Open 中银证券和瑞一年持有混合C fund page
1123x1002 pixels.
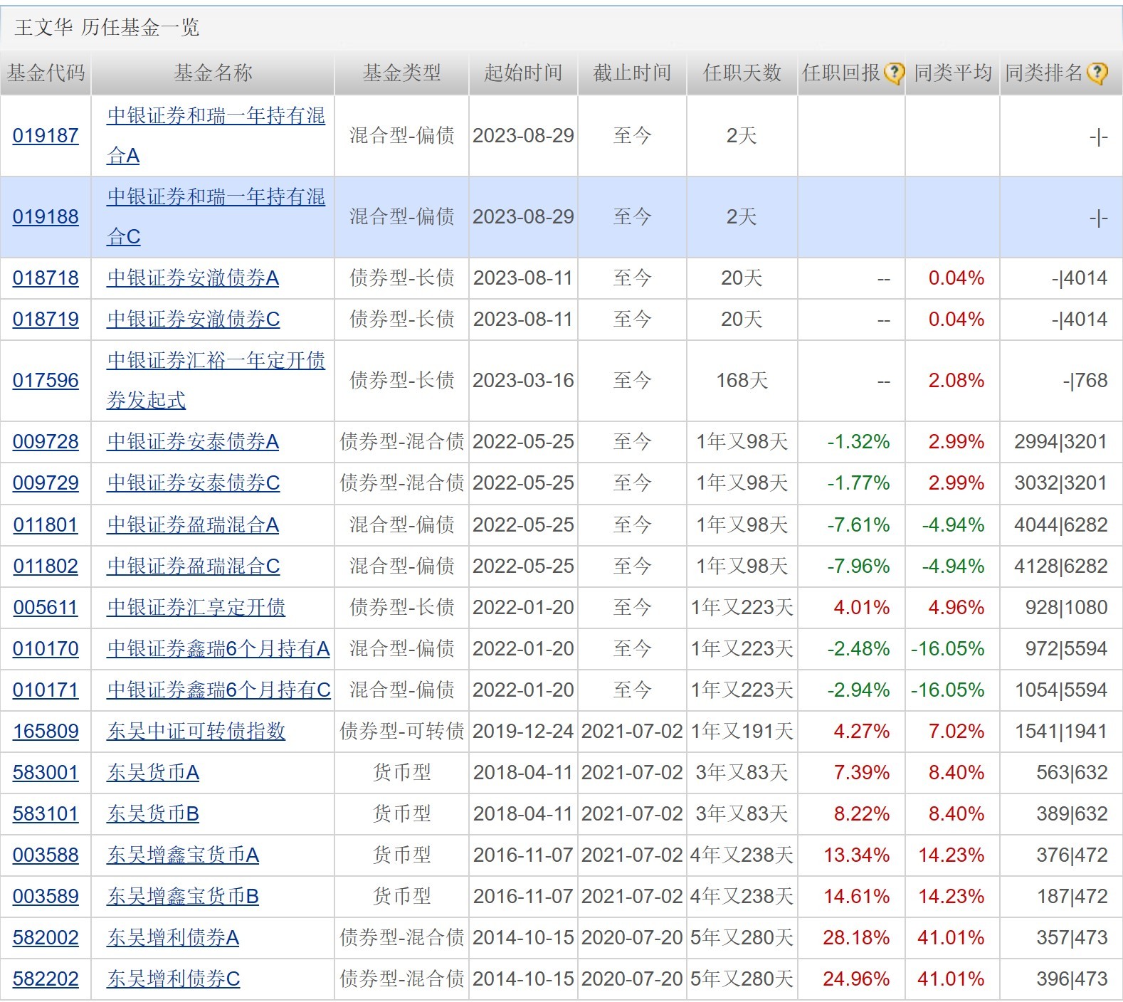216,216
